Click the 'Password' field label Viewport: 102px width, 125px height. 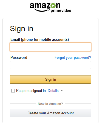(19, 57)
